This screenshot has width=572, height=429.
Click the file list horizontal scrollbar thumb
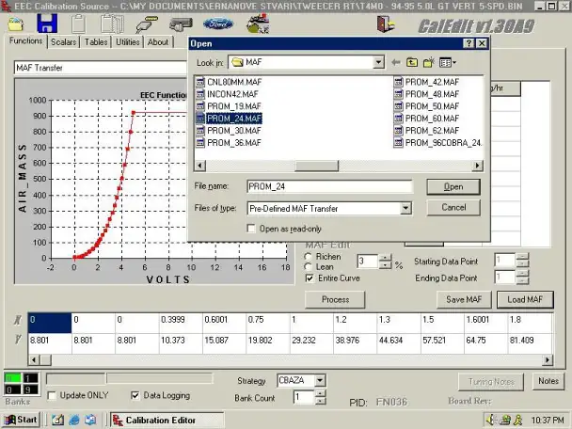316,166
